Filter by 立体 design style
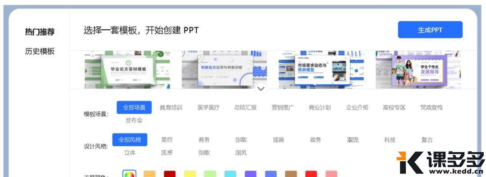Screen dimensions: 486x177 point(130,153)
